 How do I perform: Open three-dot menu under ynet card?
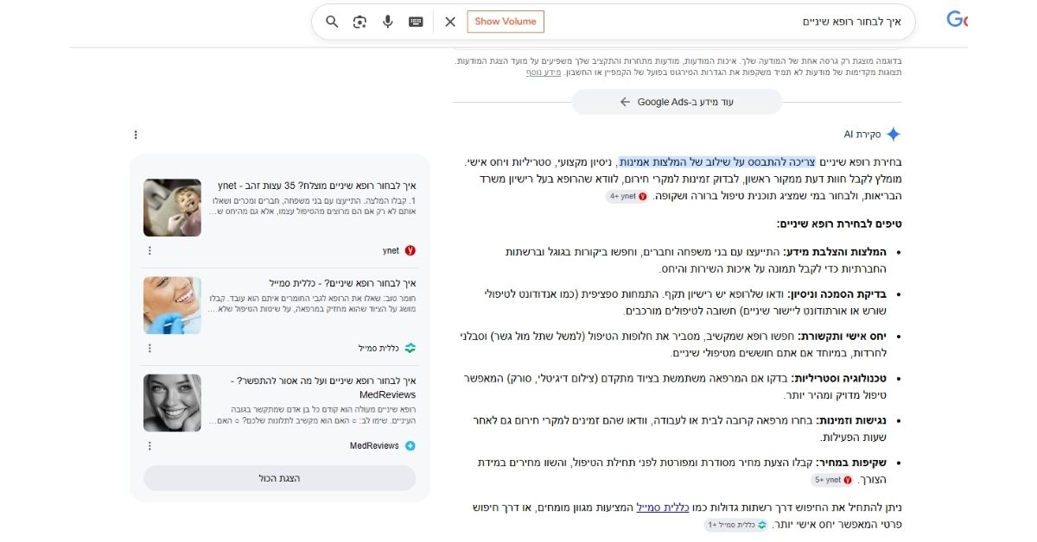pyautogui.click(x=150, y=250)
